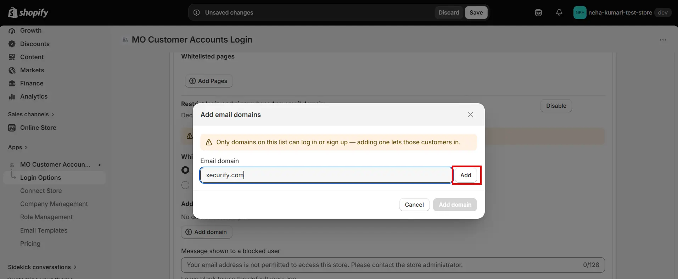
Task: Discard the unsaved changes
Action: [x=449, y=12]
